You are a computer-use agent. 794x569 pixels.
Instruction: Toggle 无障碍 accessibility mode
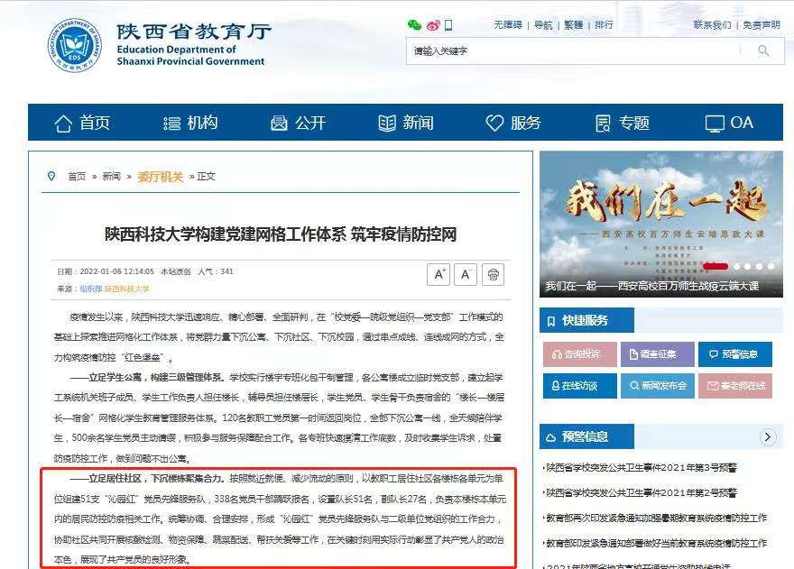coord(508,25)
